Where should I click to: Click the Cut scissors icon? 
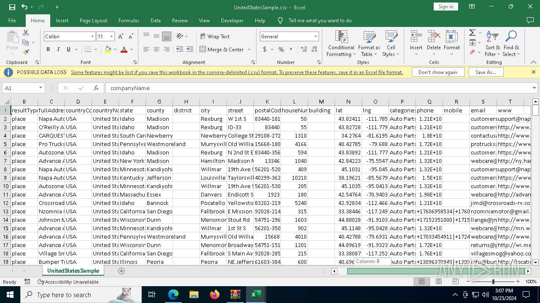tap(26, 33)
